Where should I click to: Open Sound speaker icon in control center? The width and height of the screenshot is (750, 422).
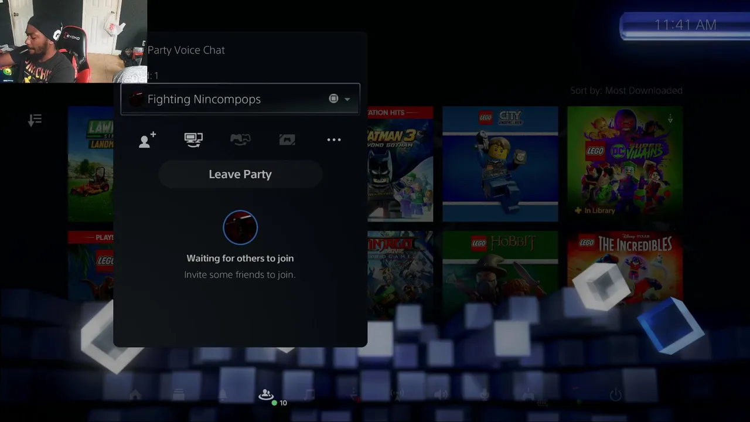(441, 395)
